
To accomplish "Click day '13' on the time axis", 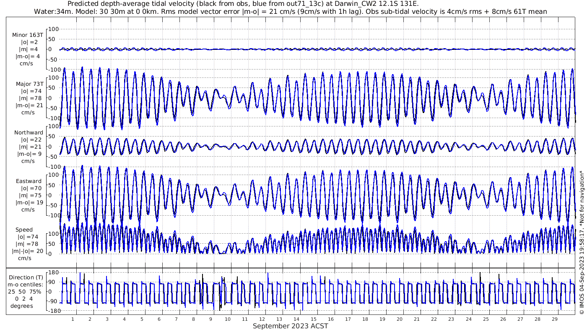I will (x=279, y=319).
